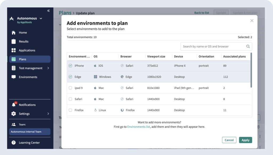Uncheck the iPhone environment checkbox
Viewport: 273px width, 155px height.
[x=70, y=66]
